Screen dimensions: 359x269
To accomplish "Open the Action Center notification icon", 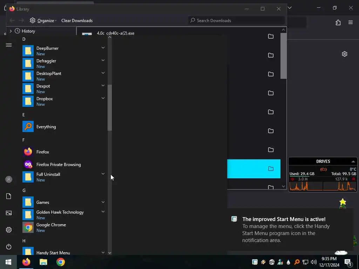I will pos(348,262).
